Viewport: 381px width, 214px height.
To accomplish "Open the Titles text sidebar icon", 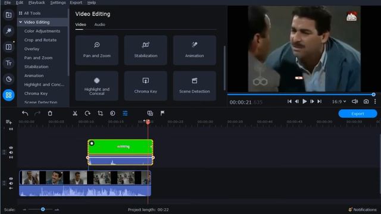I will click(x=8, y=63).
